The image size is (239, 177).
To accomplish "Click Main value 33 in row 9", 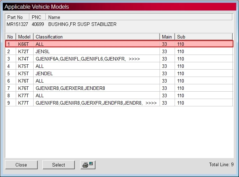I will [x=164, y=103].
